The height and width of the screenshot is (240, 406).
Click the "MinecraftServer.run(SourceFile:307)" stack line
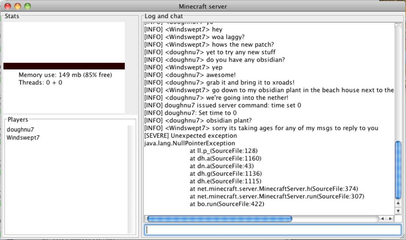pos(277,196)
